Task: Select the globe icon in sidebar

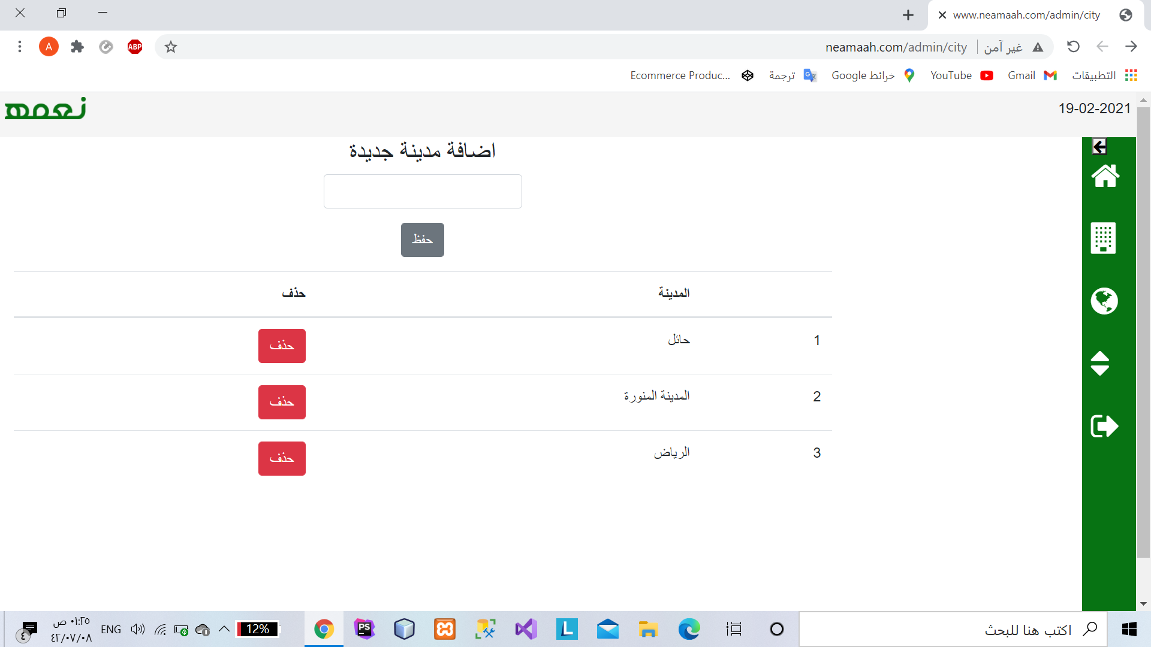Action: 1104,301
